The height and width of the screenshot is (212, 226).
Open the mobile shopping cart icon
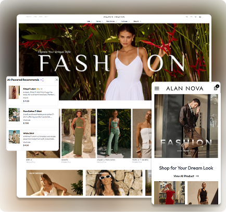[x=216, y=88]
